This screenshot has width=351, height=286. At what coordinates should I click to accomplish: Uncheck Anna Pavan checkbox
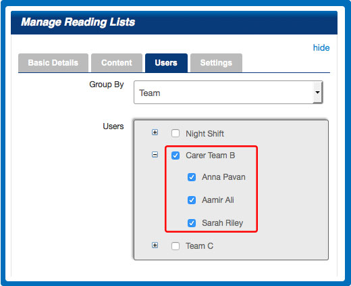[x=192, y=177]
